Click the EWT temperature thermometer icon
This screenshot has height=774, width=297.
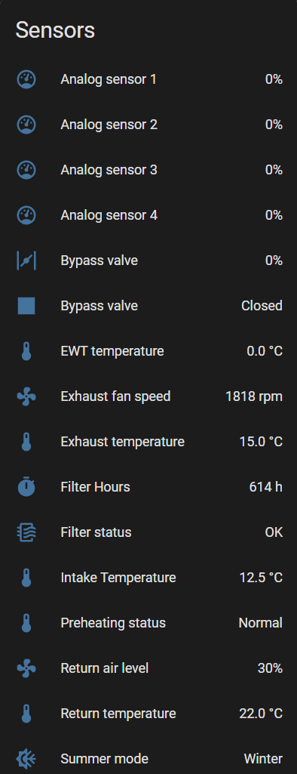(x=26, y=351)
